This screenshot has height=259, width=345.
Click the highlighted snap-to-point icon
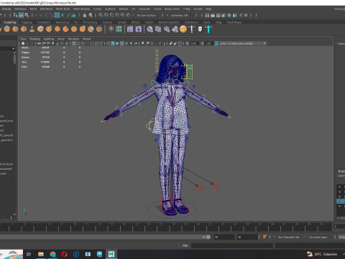pyautogui.click(x=57, y=15)
